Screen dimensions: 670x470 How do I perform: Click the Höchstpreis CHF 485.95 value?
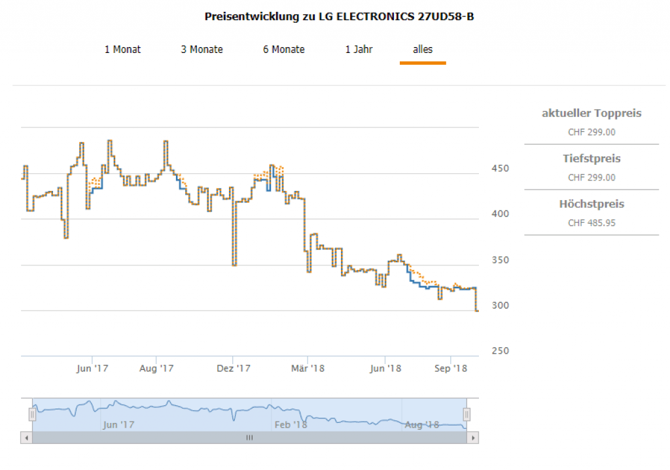[x=591, y=223]
